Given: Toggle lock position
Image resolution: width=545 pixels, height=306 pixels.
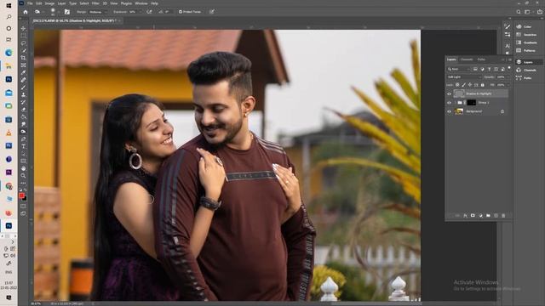Looking at the screenshot, I should (x=470, y=85).
